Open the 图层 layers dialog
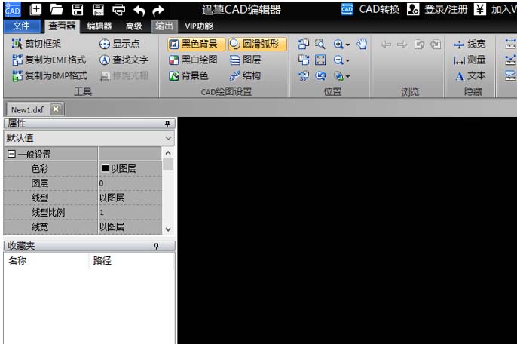The width and height of the screenshot is (517, 344). tap(245, 60)
